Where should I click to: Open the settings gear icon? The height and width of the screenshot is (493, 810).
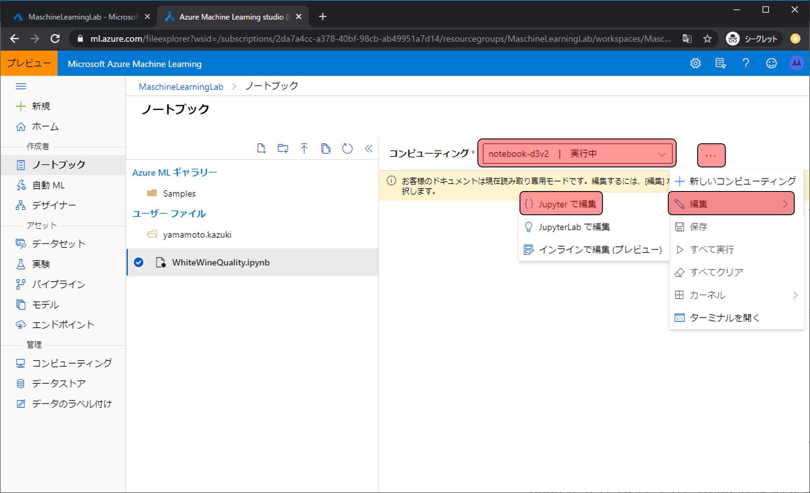pyautogui.click(x=695, y=64)
